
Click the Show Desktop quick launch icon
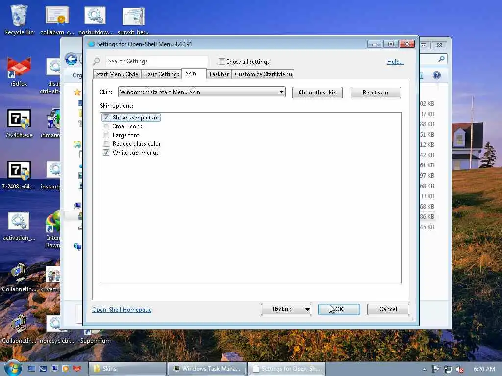tap(32, 369)
